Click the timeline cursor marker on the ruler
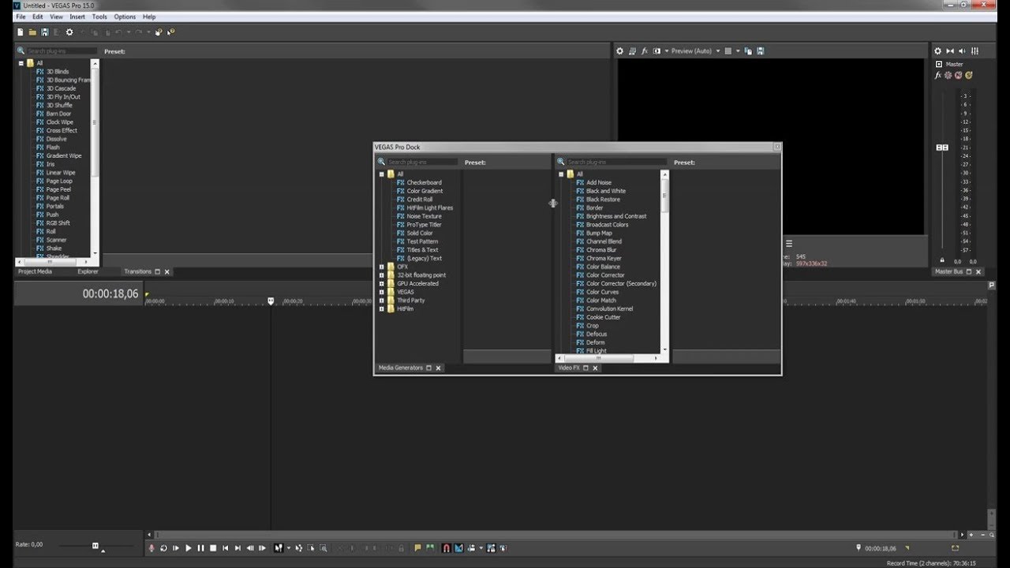This screenshot has height=568, width=1010. [x=271, y=301]
